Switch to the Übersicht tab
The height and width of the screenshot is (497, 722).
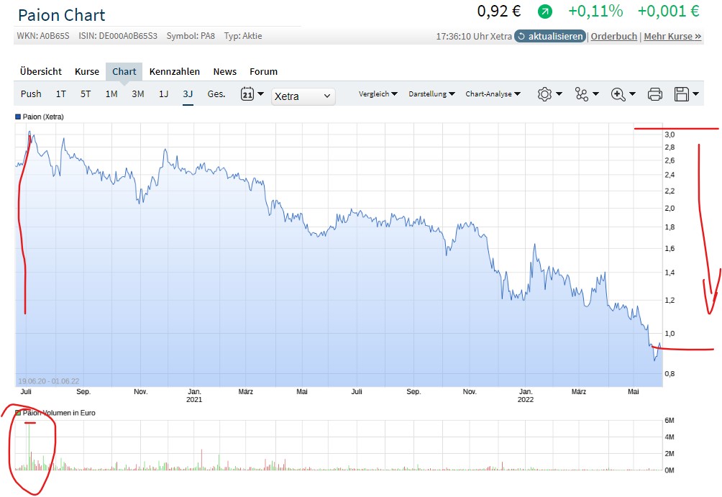(40, 71)
